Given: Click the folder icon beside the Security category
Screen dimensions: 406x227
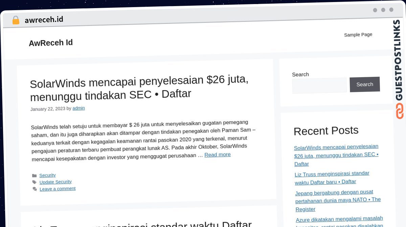Looking at the screenshot, I should click(x=35, y=175).
